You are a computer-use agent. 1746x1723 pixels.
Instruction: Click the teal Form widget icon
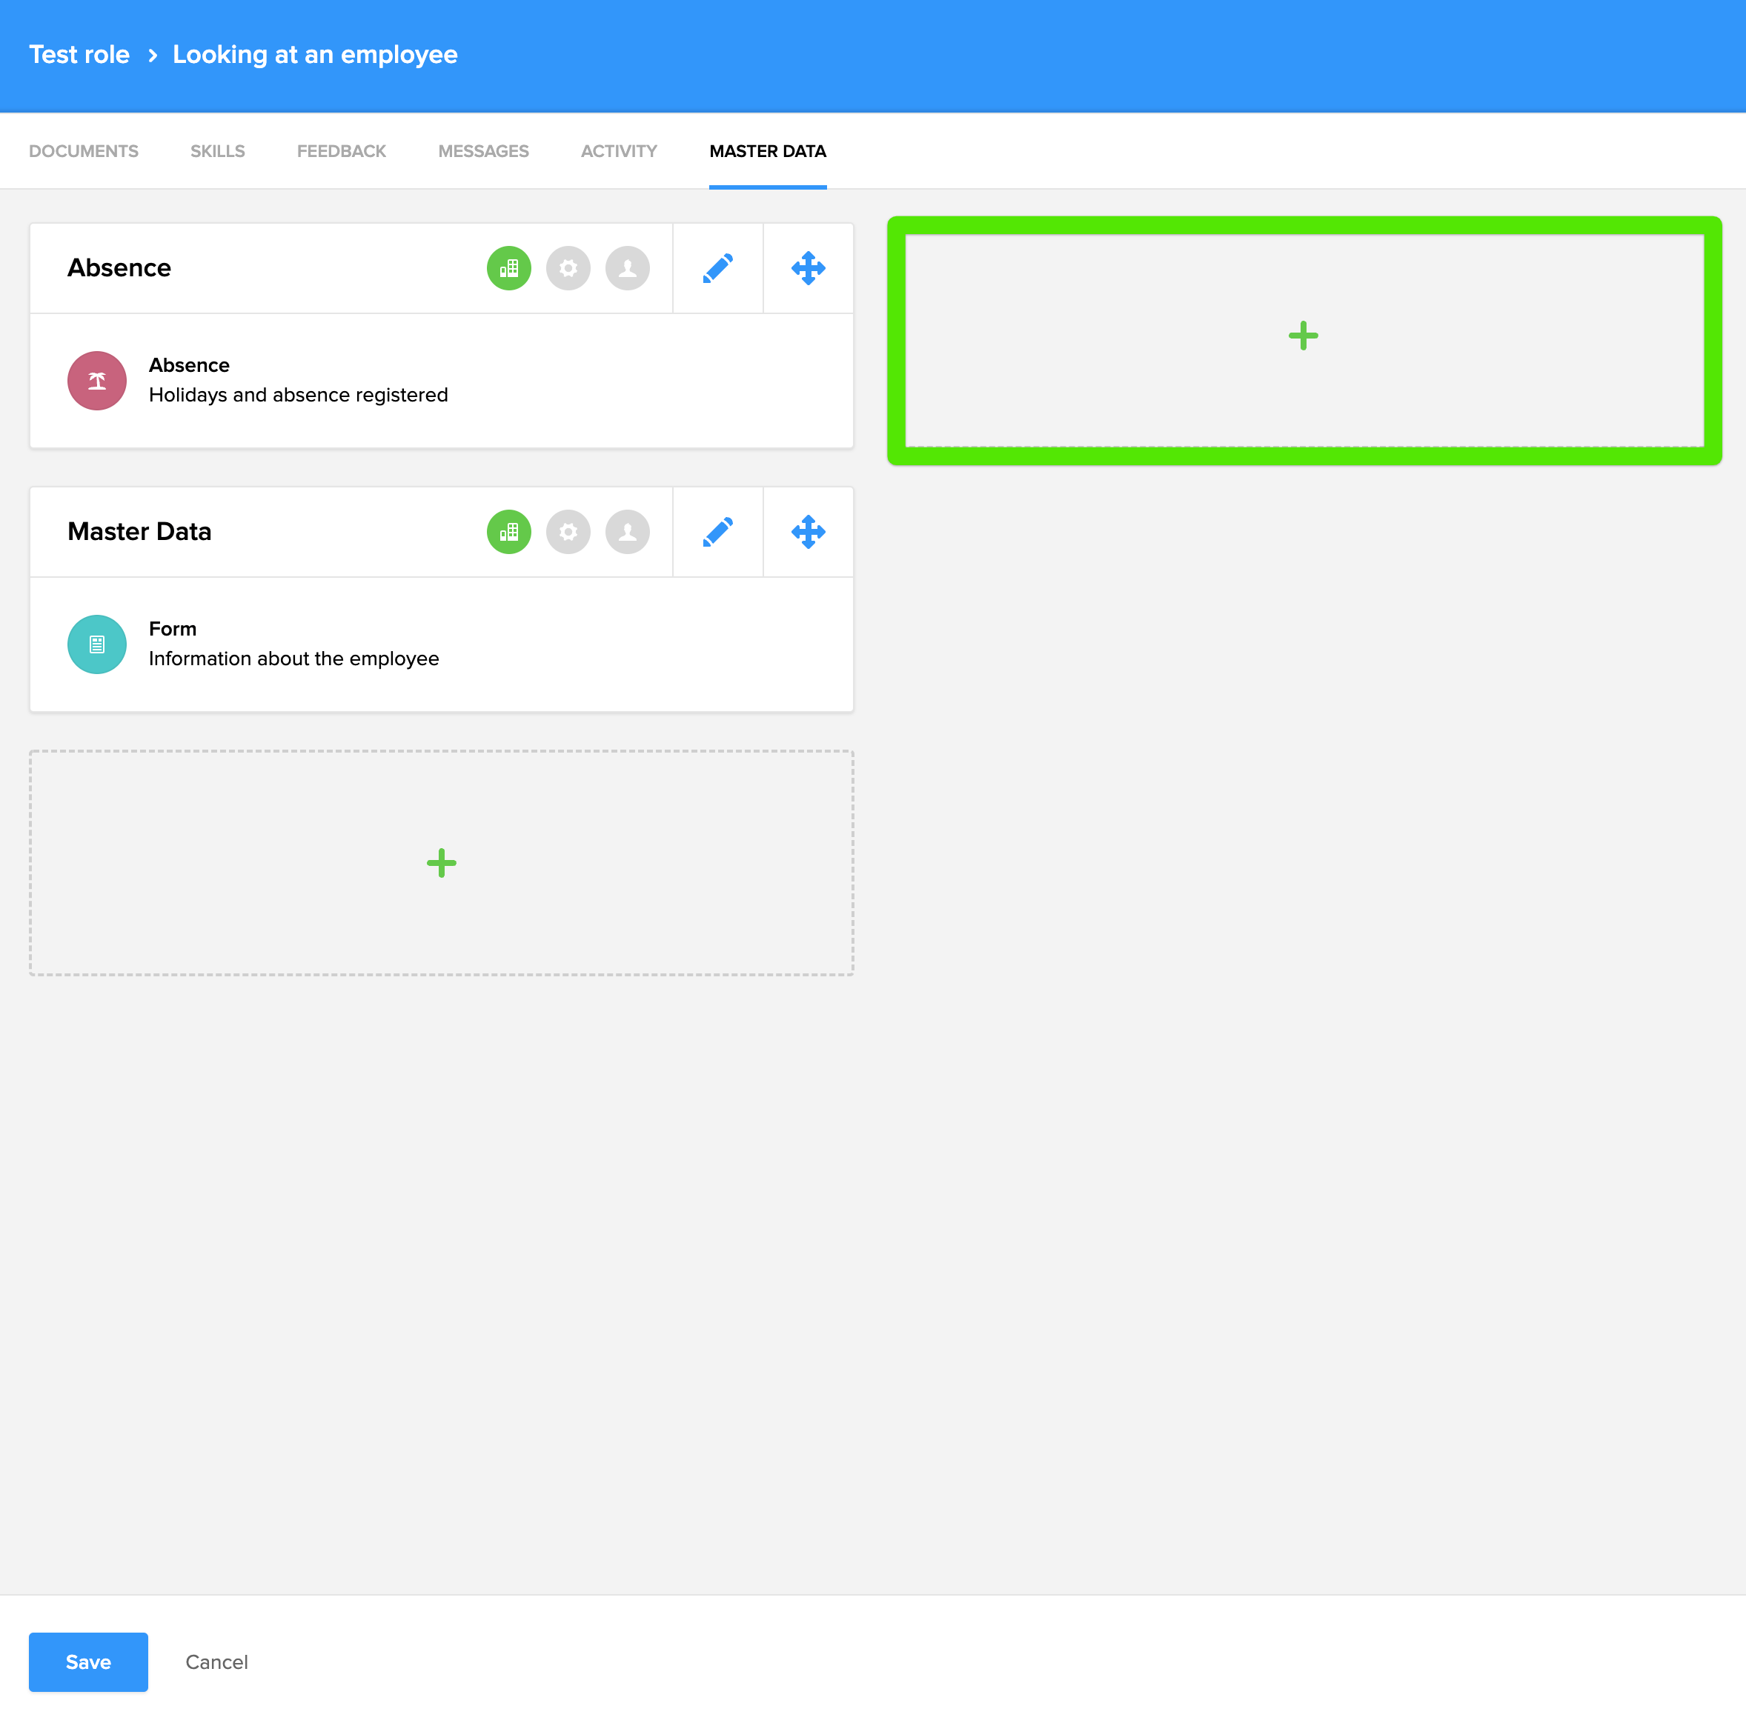coord(96,644)
